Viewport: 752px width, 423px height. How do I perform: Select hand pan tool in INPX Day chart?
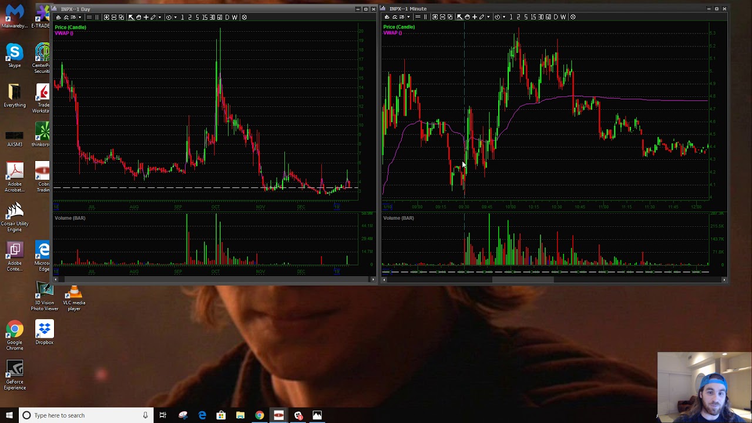139,17
